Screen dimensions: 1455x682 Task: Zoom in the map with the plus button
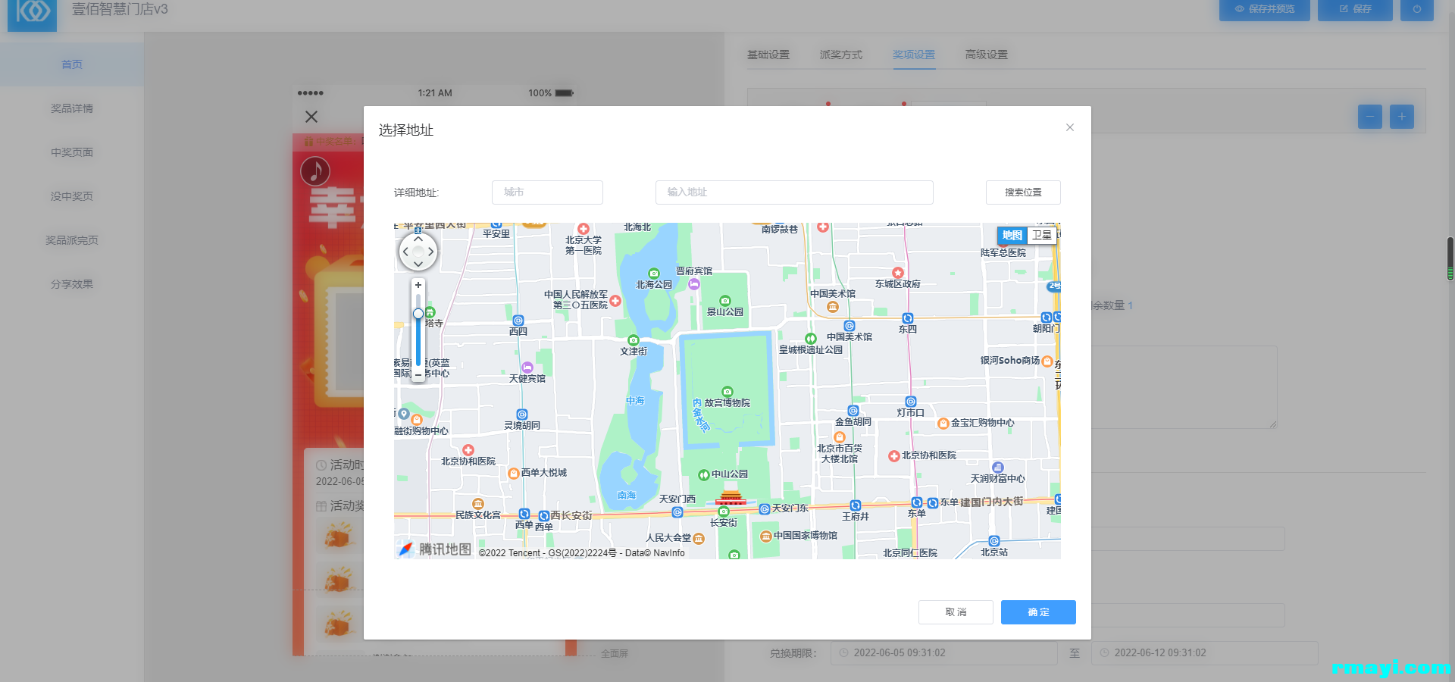pos(418,285)
